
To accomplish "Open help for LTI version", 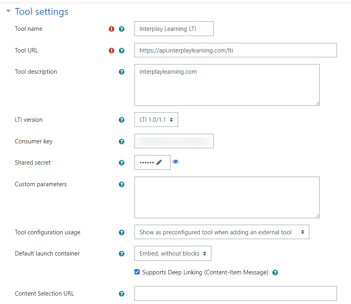I will point(122,120).
